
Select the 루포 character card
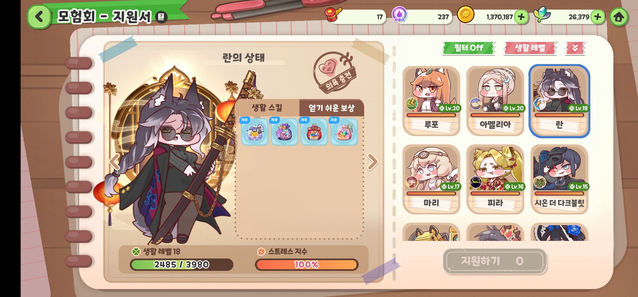pyautogui.click(x=431, y=101)
